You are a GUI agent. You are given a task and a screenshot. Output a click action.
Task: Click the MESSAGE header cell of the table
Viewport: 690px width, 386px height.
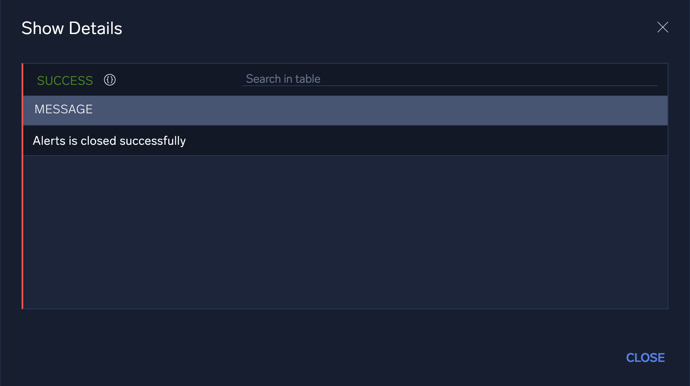coord(63,109)
